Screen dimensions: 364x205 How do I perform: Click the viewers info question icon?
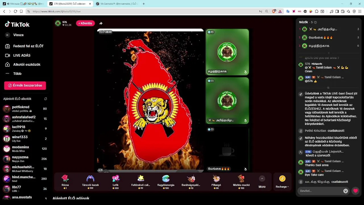tap(315, 22)
